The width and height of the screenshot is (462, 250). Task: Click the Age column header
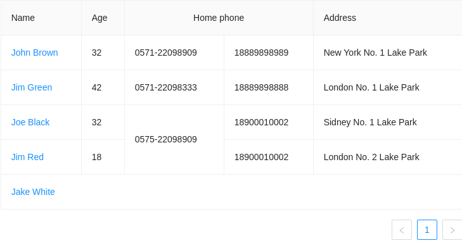click(103, 18)
